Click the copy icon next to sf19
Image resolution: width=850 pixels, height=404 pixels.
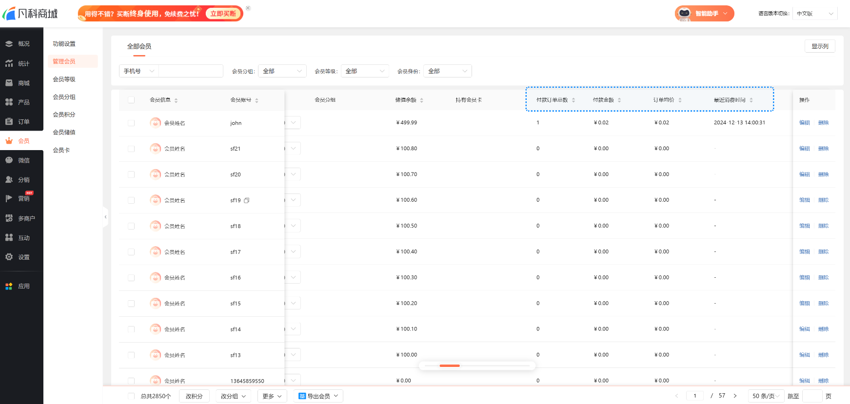pos(247,200)
